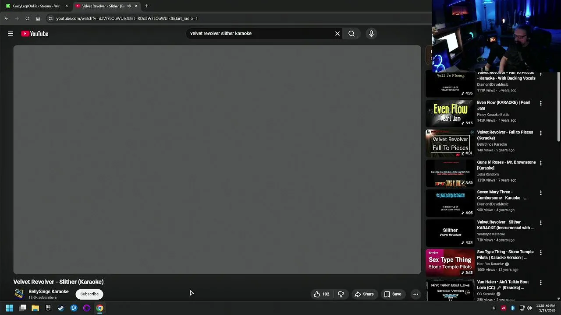The height and width of the screenshot is (315, 561).
Task: Open AMD Software tray icon
Action: (503, 308)
